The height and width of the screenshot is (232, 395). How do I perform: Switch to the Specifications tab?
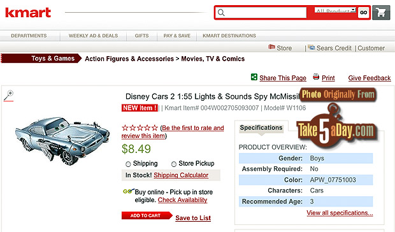point(261,127)
